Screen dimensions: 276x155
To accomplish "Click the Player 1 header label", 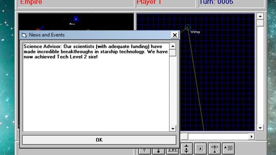I will pyautogui.click(x=149, y=2).
